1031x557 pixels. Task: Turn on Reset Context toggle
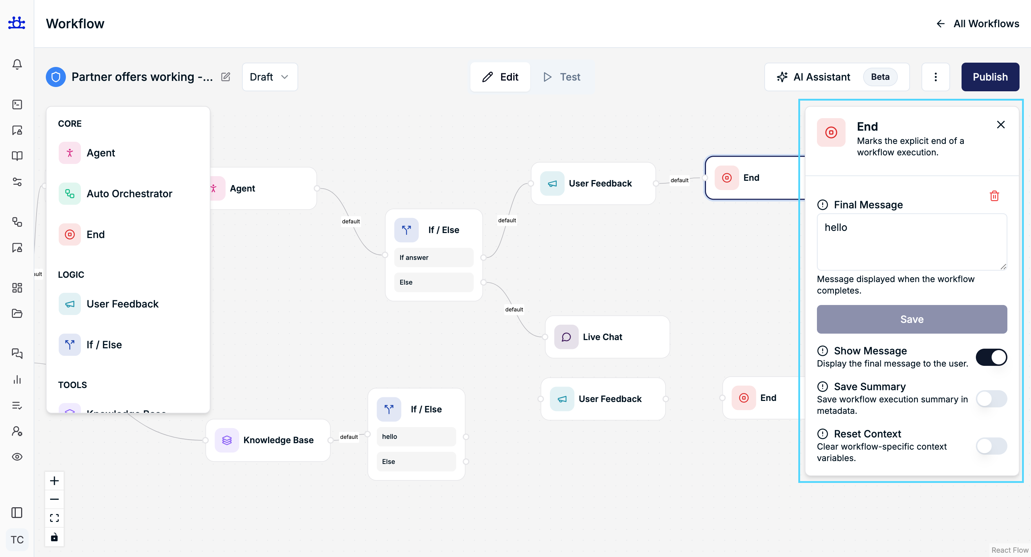991,446
